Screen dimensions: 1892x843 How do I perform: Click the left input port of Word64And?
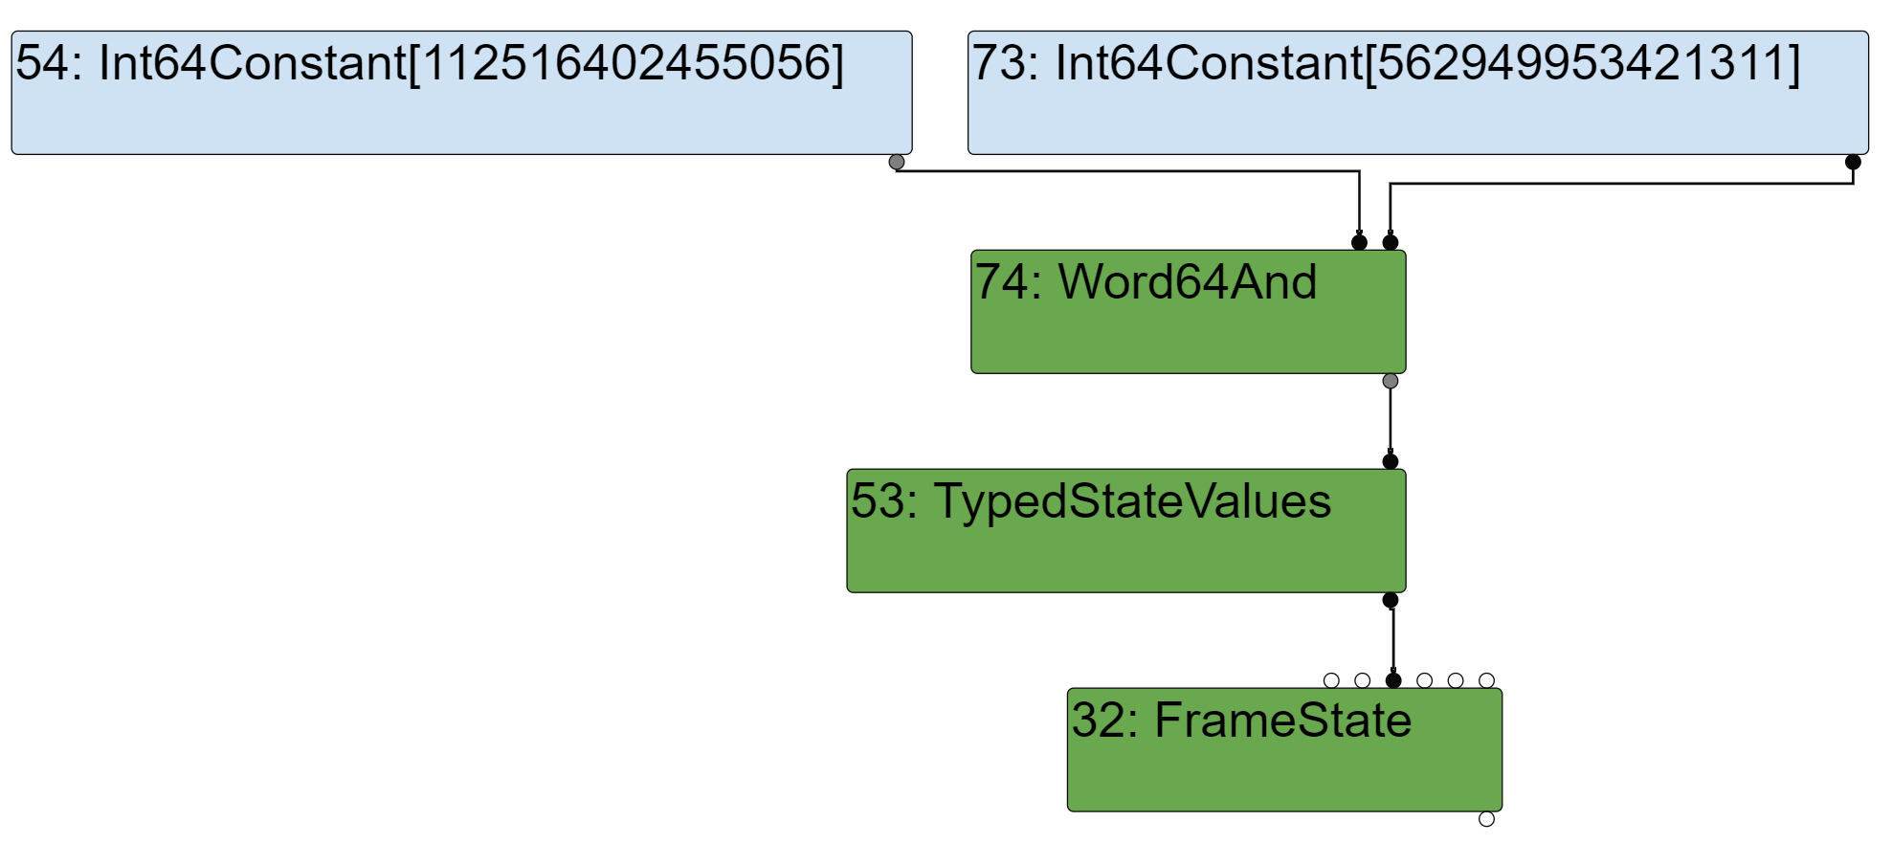1359,242
